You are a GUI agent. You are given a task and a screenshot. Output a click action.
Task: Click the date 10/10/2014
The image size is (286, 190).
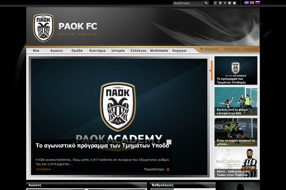coord(43,170)
